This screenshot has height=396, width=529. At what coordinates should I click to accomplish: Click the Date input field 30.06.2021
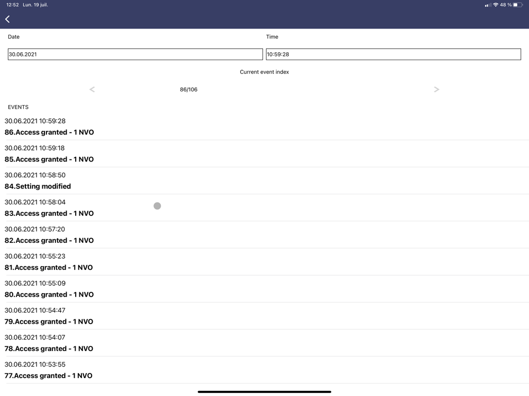pyautogui.click(x=135, y=54)
